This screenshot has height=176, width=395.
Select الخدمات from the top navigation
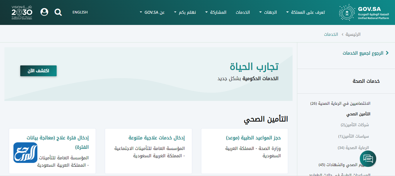coord(242,12)
